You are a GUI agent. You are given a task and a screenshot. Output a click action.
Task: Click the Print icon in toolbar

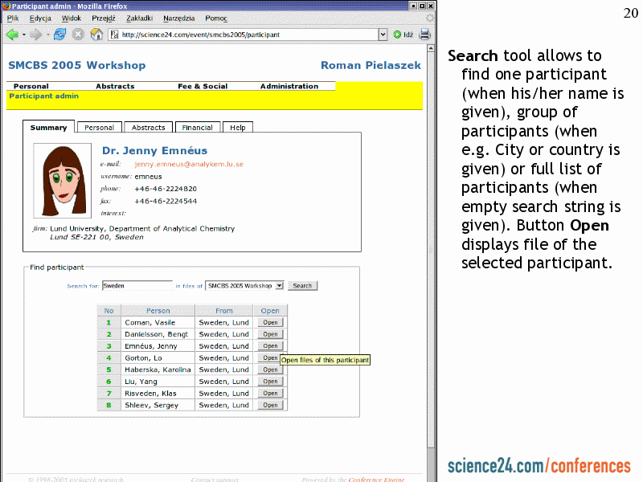coord(424,35)
